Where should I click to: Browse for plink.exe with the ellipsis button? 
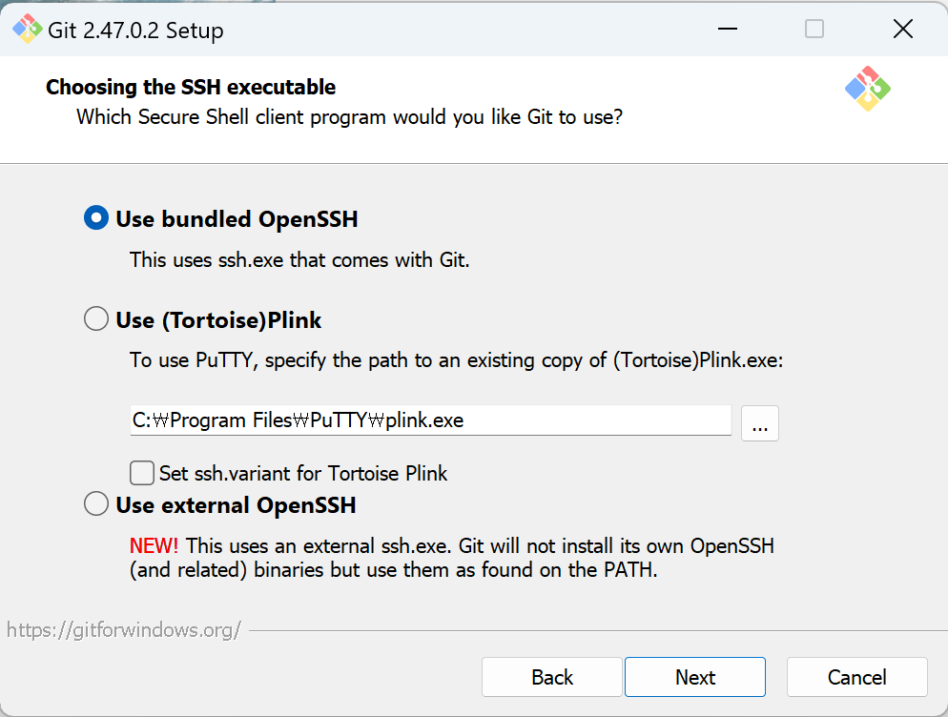click(x=760, y=423)
